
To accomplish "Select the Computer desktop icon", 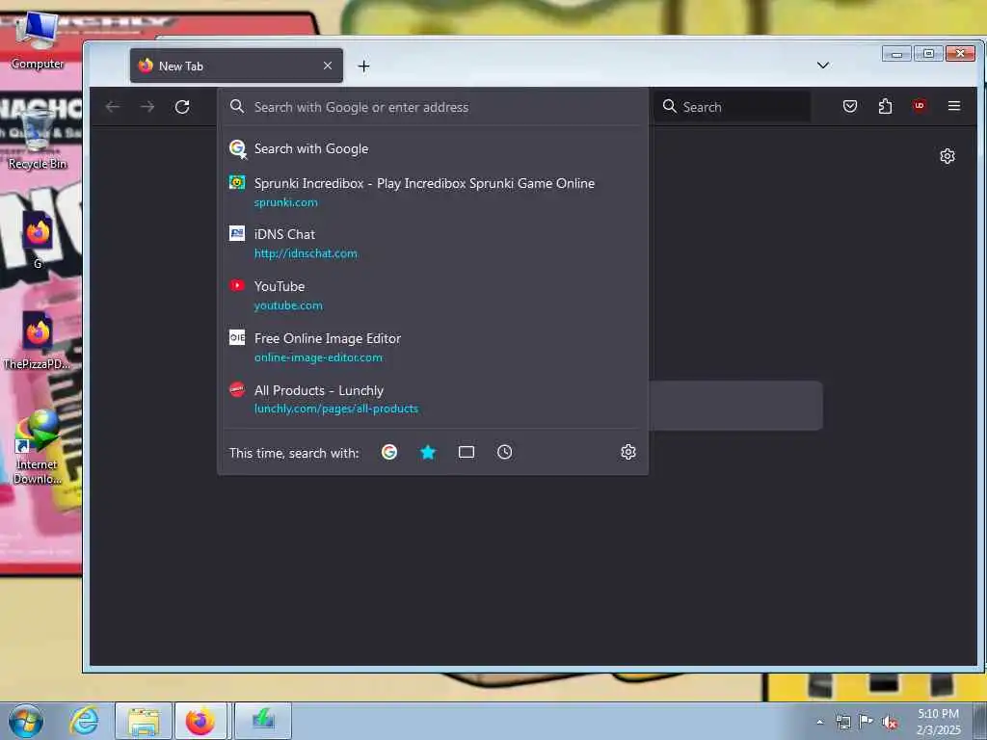I will tap(38, 40).
